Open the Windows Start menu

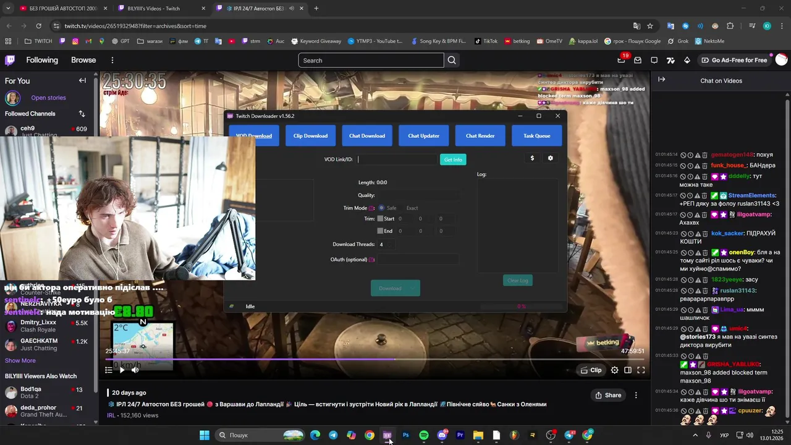(x=204, y=435)
